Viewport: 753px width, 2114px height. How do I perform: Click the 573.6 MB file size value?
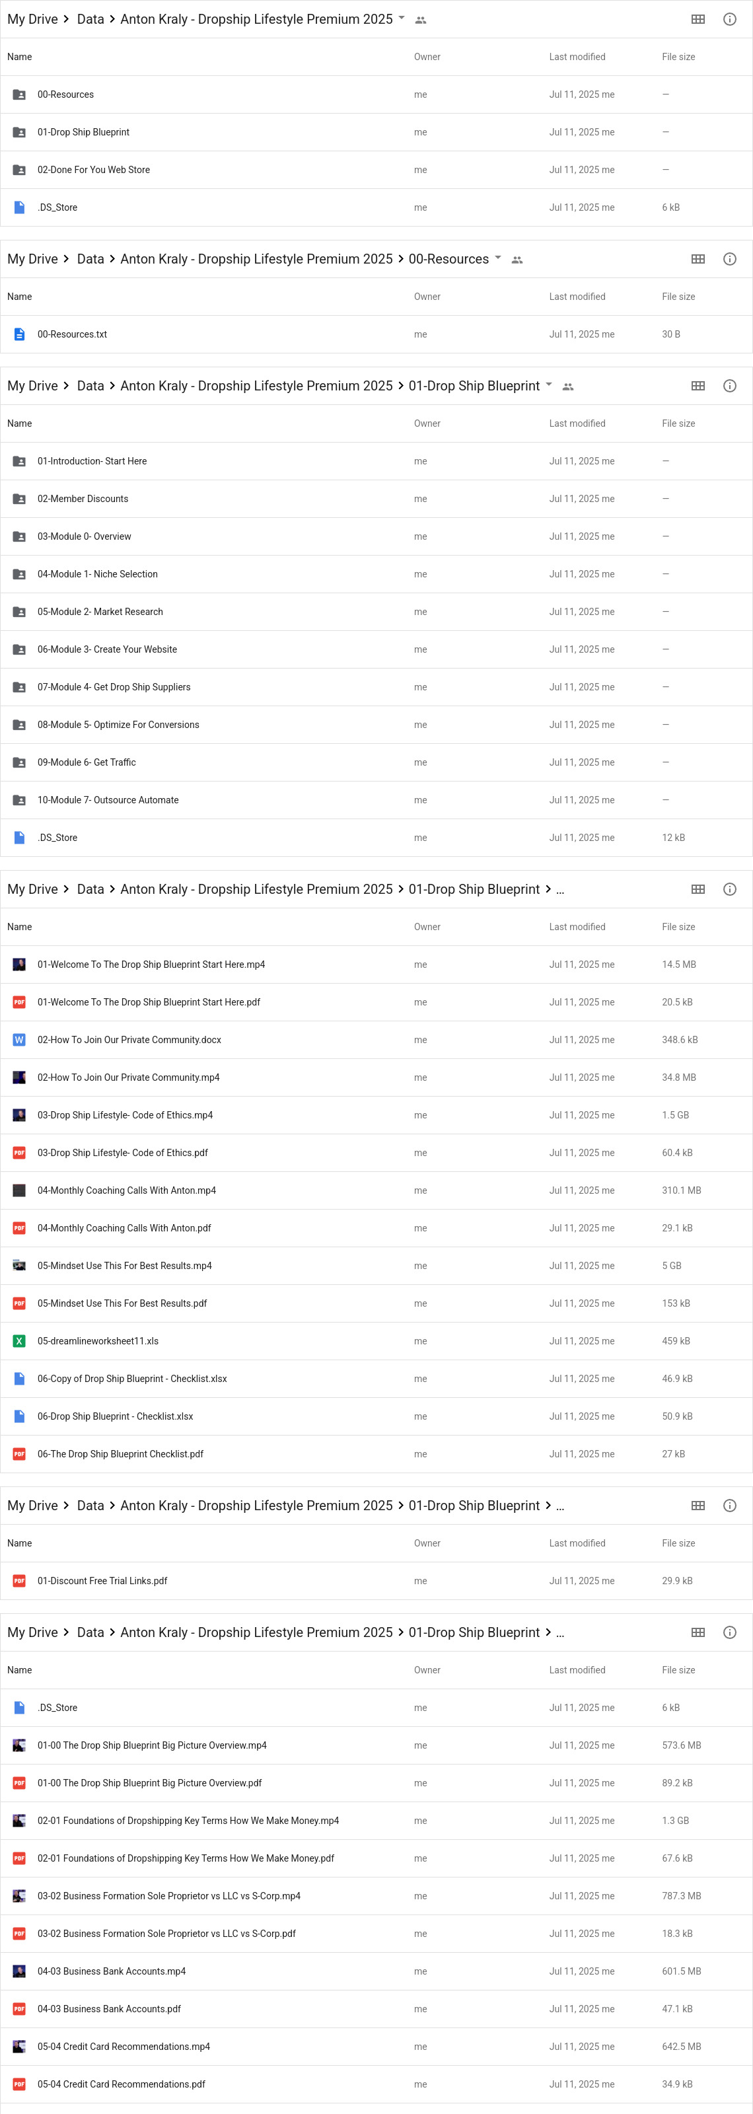tap(682, 1745)
